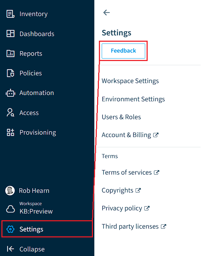
Task: Click the Inventory list icon
Action: [11, 14]
